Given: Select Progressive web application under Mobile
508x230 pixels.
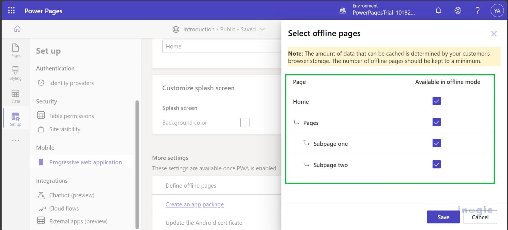Looking at the screenshot, I should pos(86,162).
